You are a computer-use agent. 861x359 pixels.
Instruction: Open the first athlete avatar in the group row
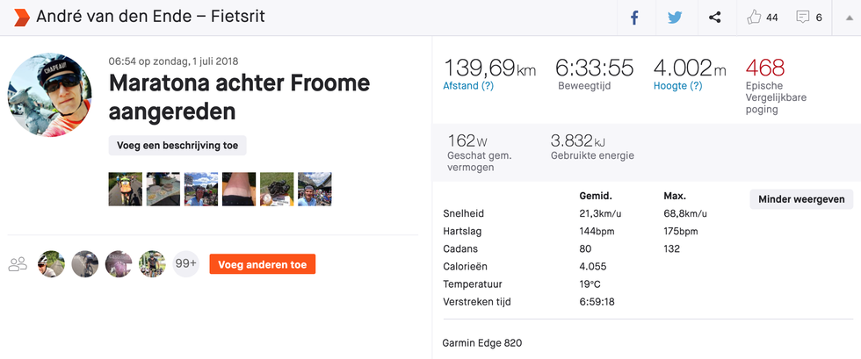(51, 264)
